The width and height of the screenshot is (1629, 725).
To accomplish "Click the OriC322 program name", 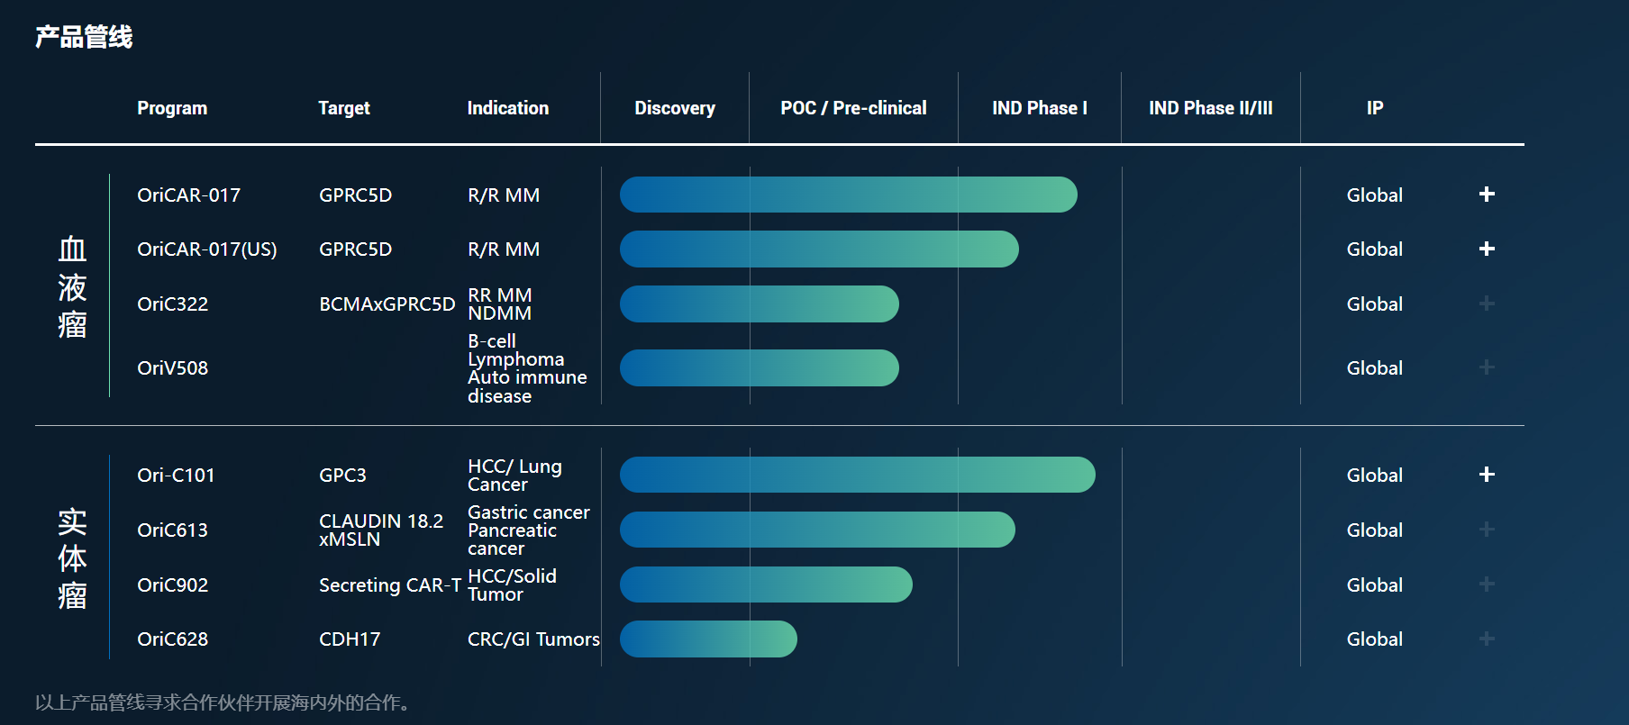I will point(172,304).
